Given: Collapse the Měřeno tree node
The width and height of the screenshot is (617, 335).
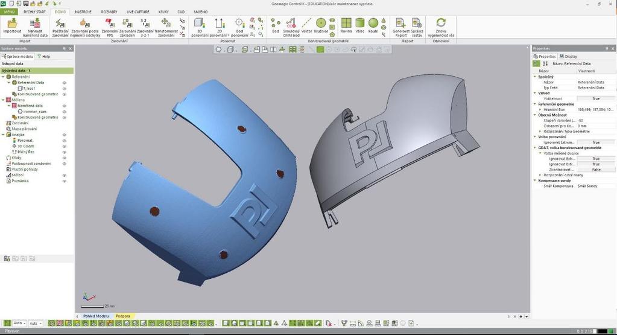Looking at the screenshot, I should (3, 100).
